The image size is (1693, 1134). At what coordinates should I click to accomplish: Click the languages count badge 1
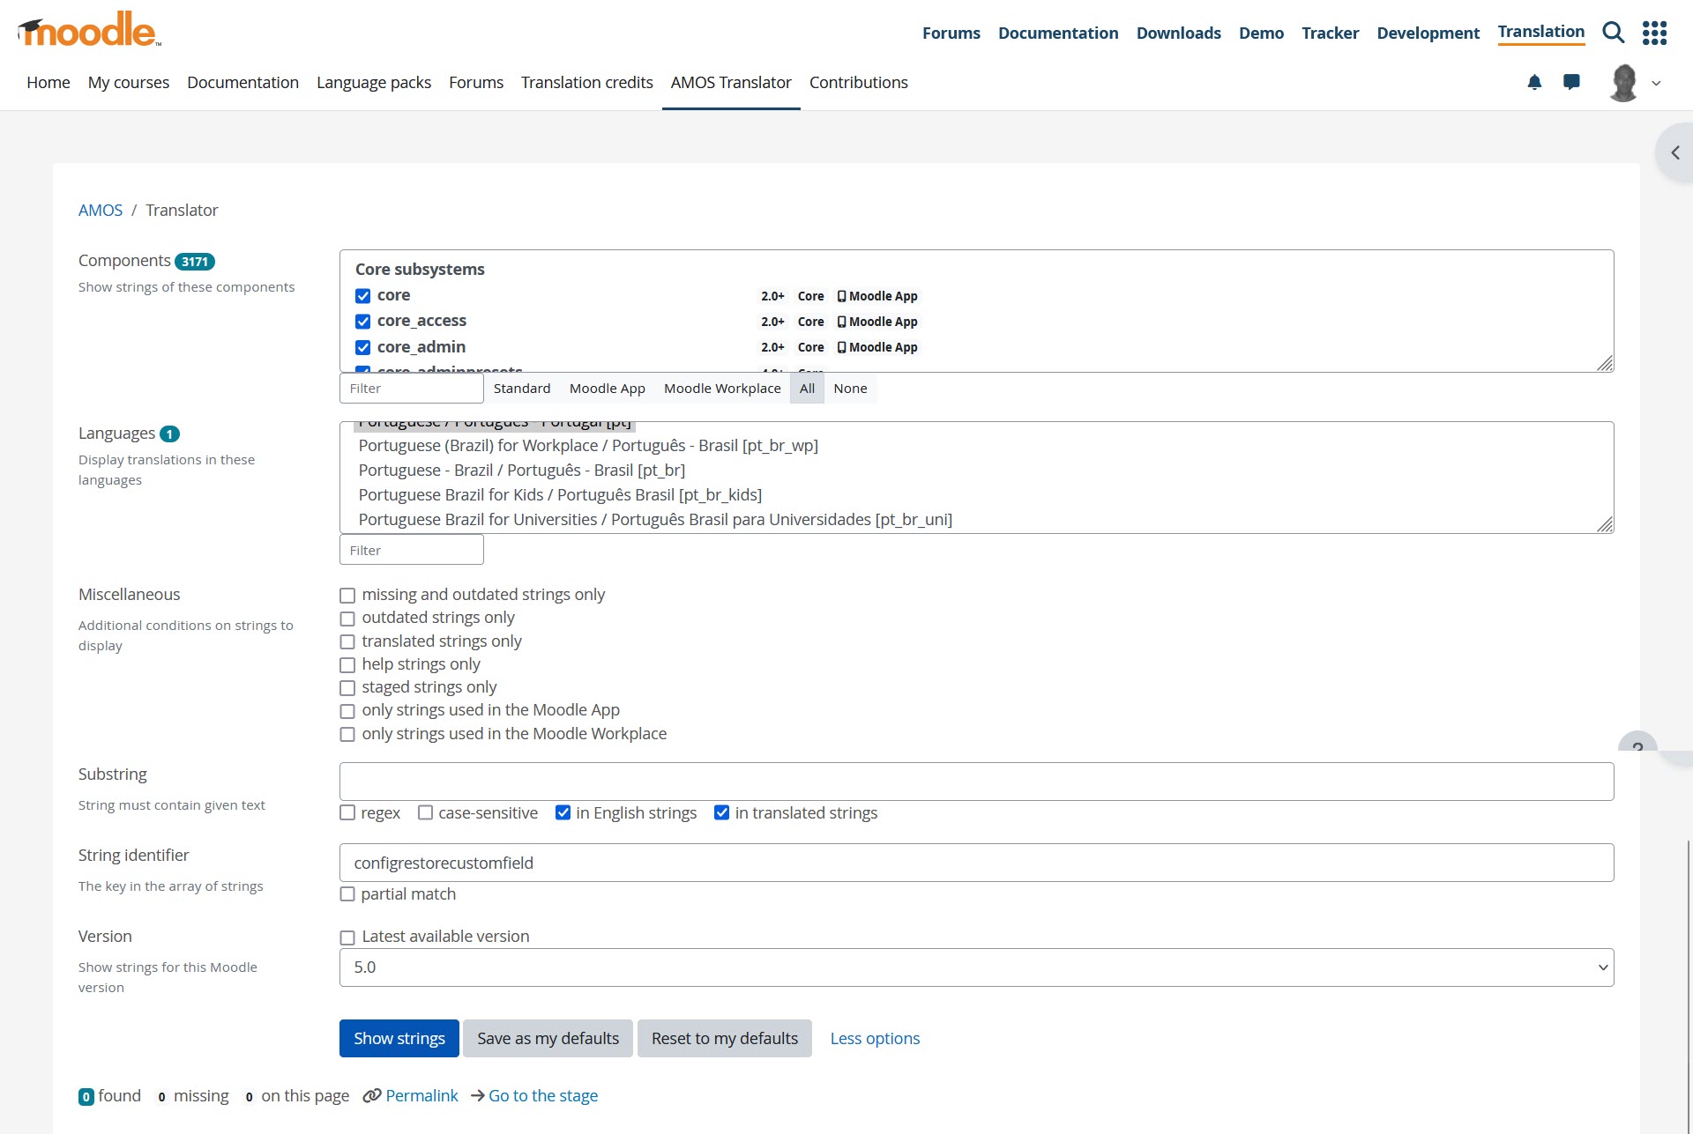click(x=170, y=434)
